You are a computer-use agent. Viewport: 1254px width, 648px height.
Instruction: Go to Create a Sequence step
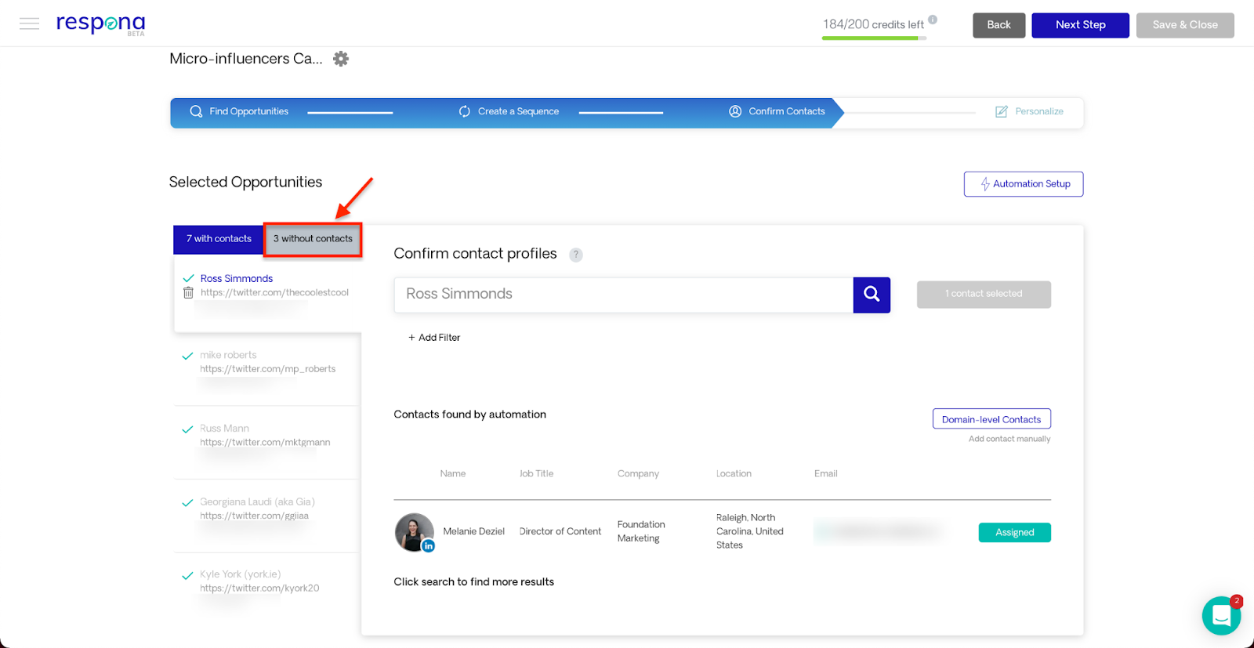[x=509, y=111]
